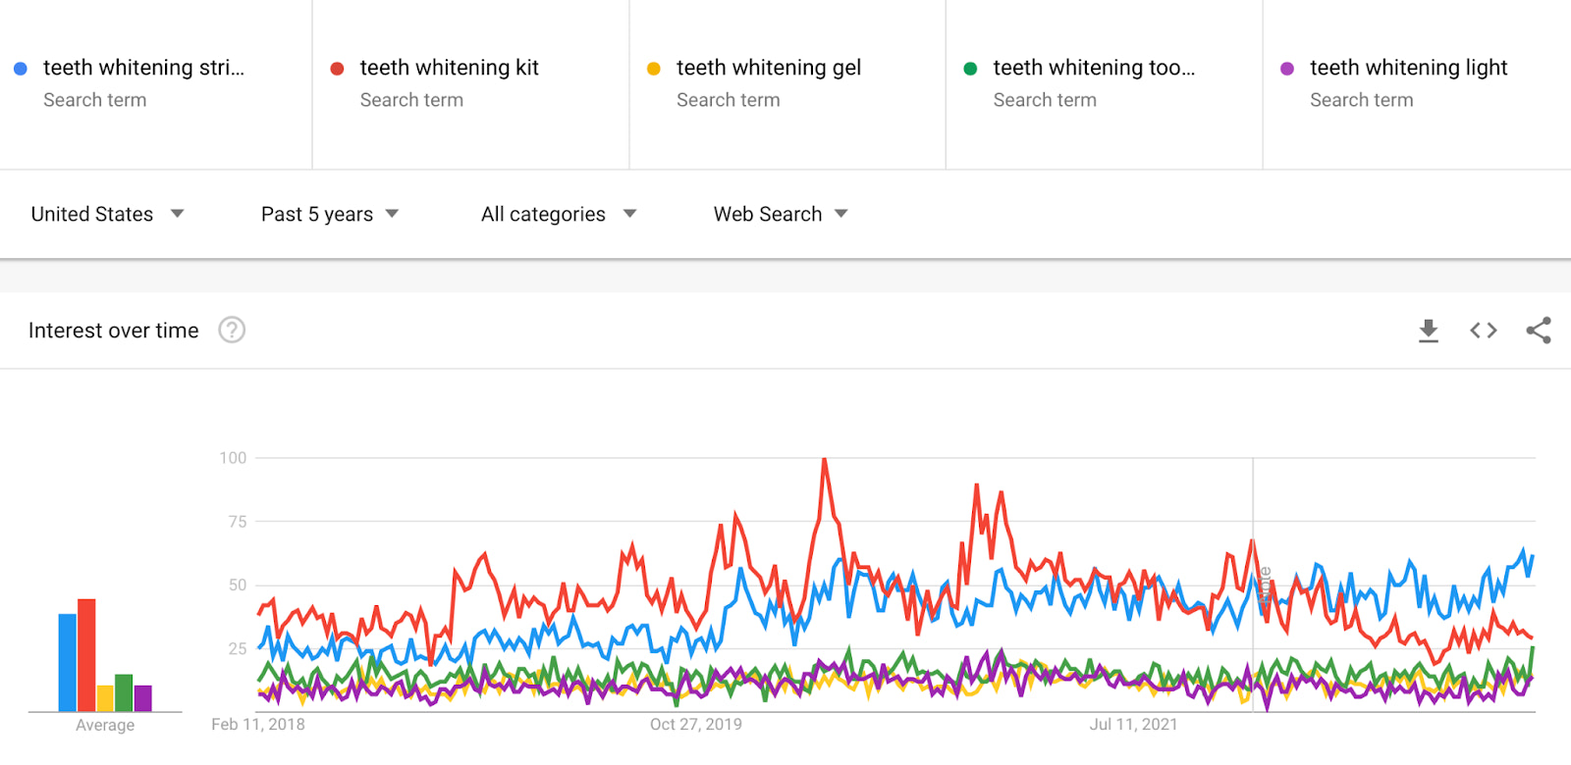Image resolution: width=1571 pixels, height=765 pixels.
Task: Share the Interest over time chart
Action: point(1538,330)
